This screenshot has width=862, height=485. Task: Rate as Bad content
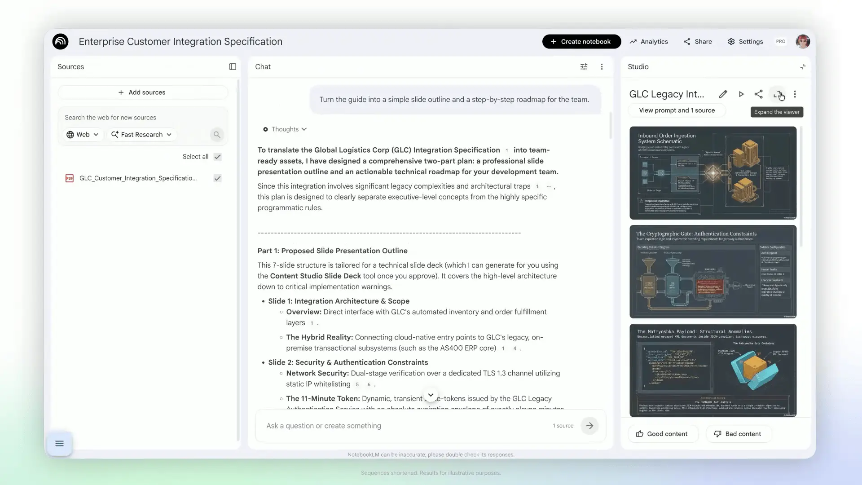pos(739,434)
